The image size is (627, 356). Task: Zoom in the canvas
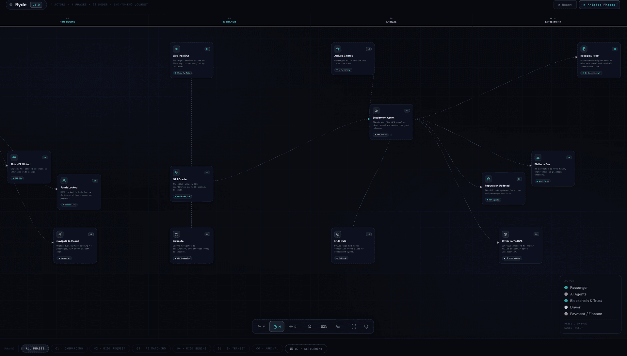tap(338, 327)
